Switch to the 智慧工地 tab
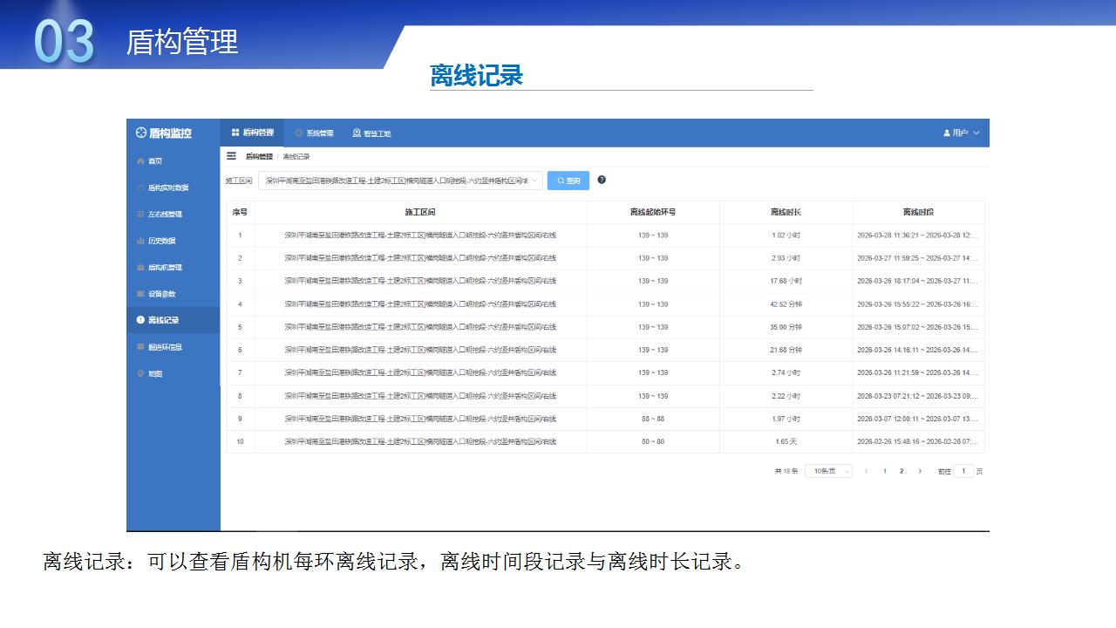Image resolution: width=1116 pixels, height=628 pixels. [371, 133]
